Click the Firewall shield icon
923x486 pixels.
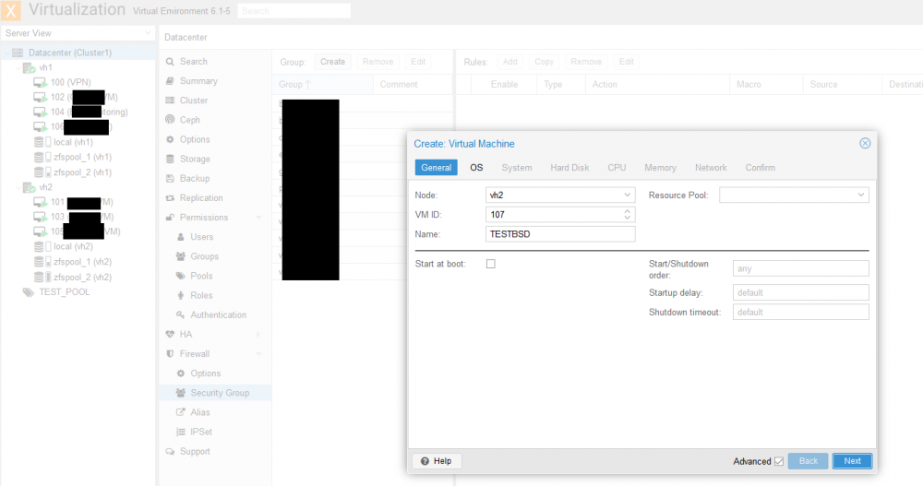click(x=170, y=353)
